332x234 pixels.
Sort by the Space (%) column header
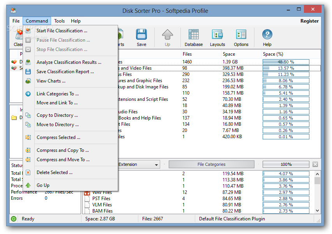point(291,54)
